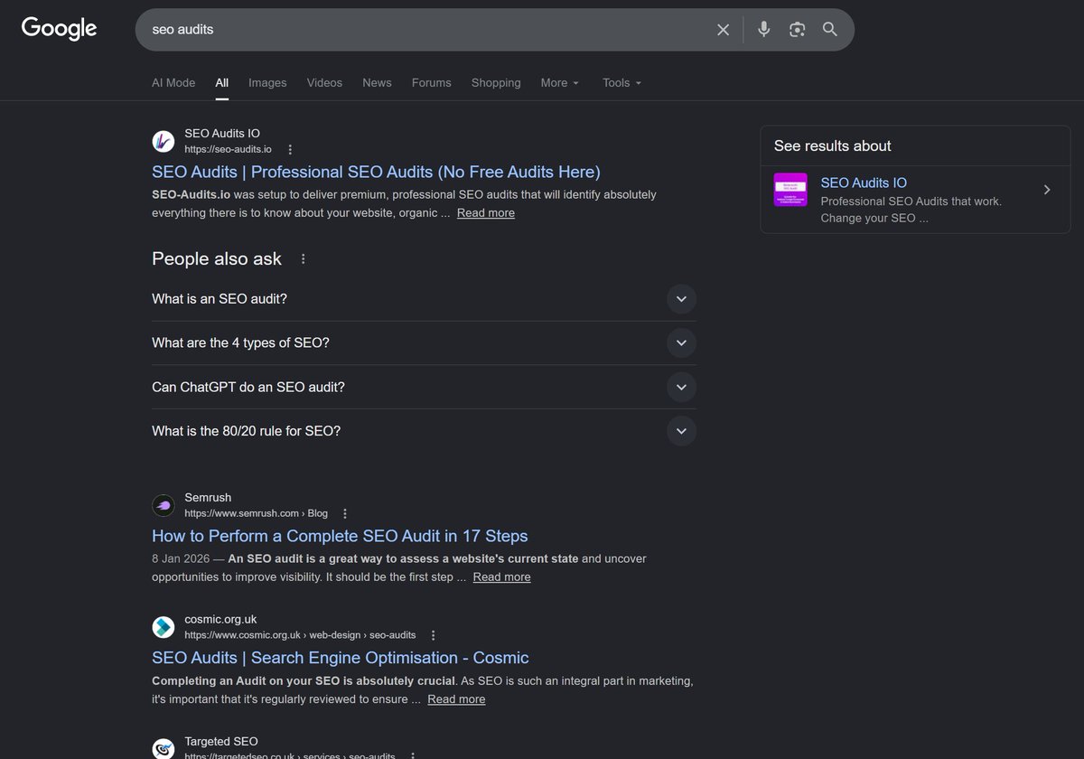The height and width of the screenshot is (759, 1084).
Task: Open SEO Audits IO panel with right chevron
Action: click(1047, 190)
